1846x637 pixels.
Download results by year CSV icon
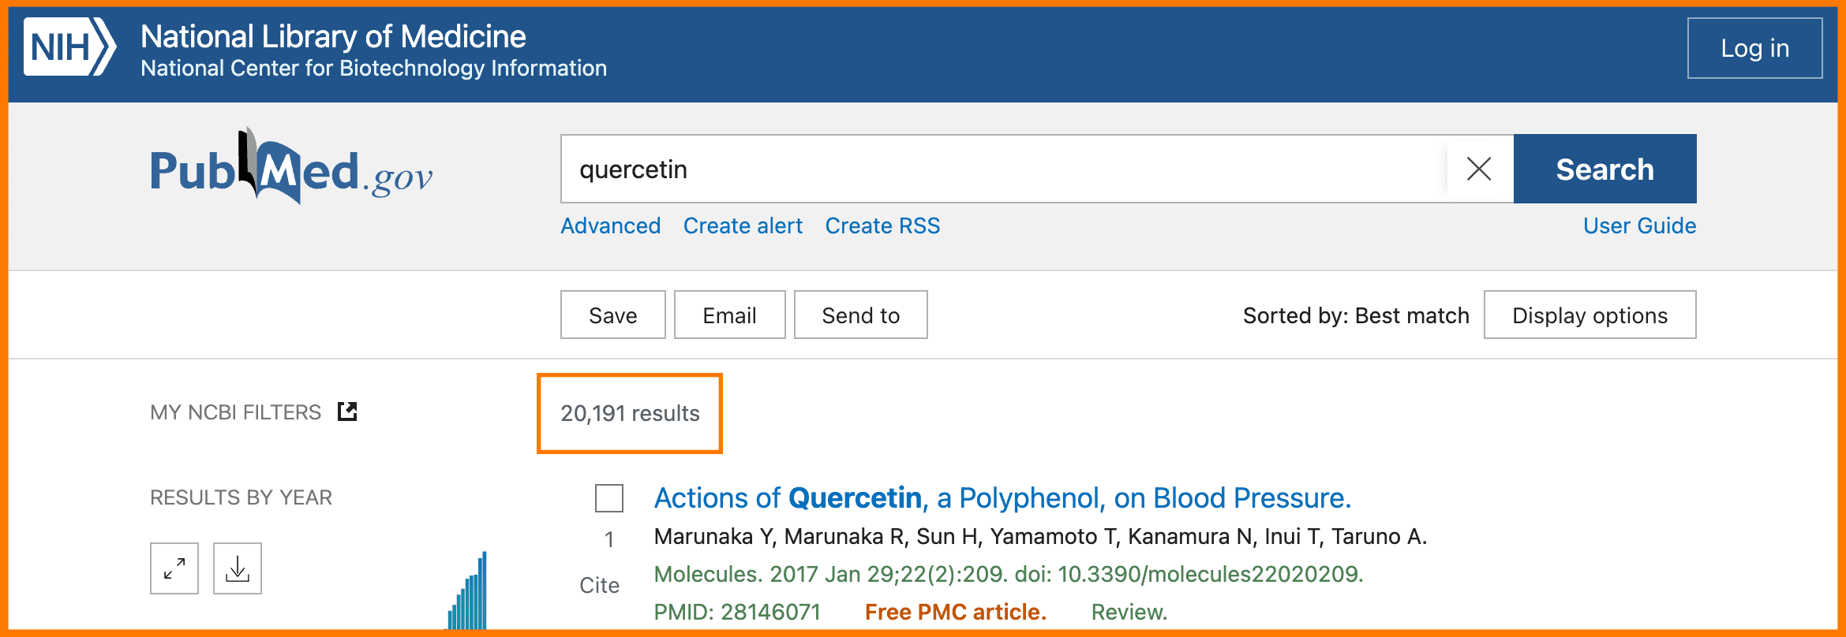[237, 568]
